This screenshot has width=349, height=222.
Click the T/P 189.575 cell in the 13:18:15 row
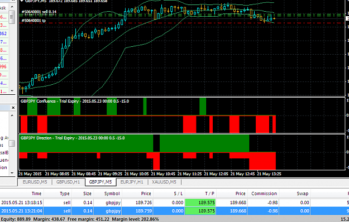[200, 202]
